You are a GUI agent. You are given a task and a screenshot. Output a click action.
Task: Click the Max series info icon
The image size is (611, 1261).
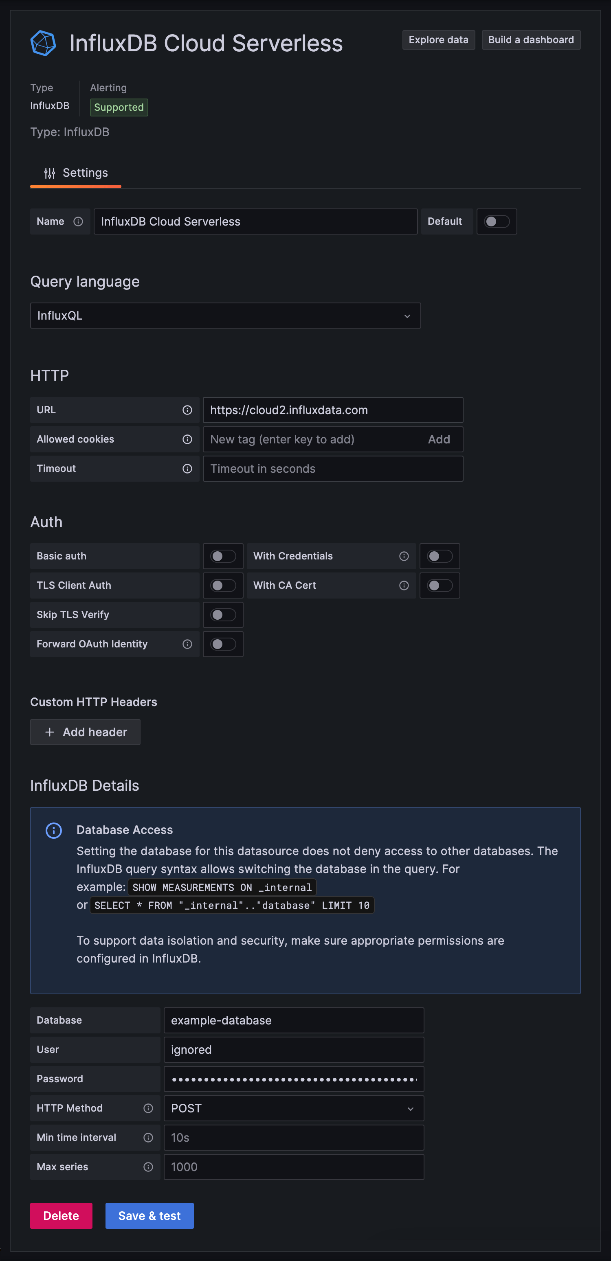click(148, 1167)
